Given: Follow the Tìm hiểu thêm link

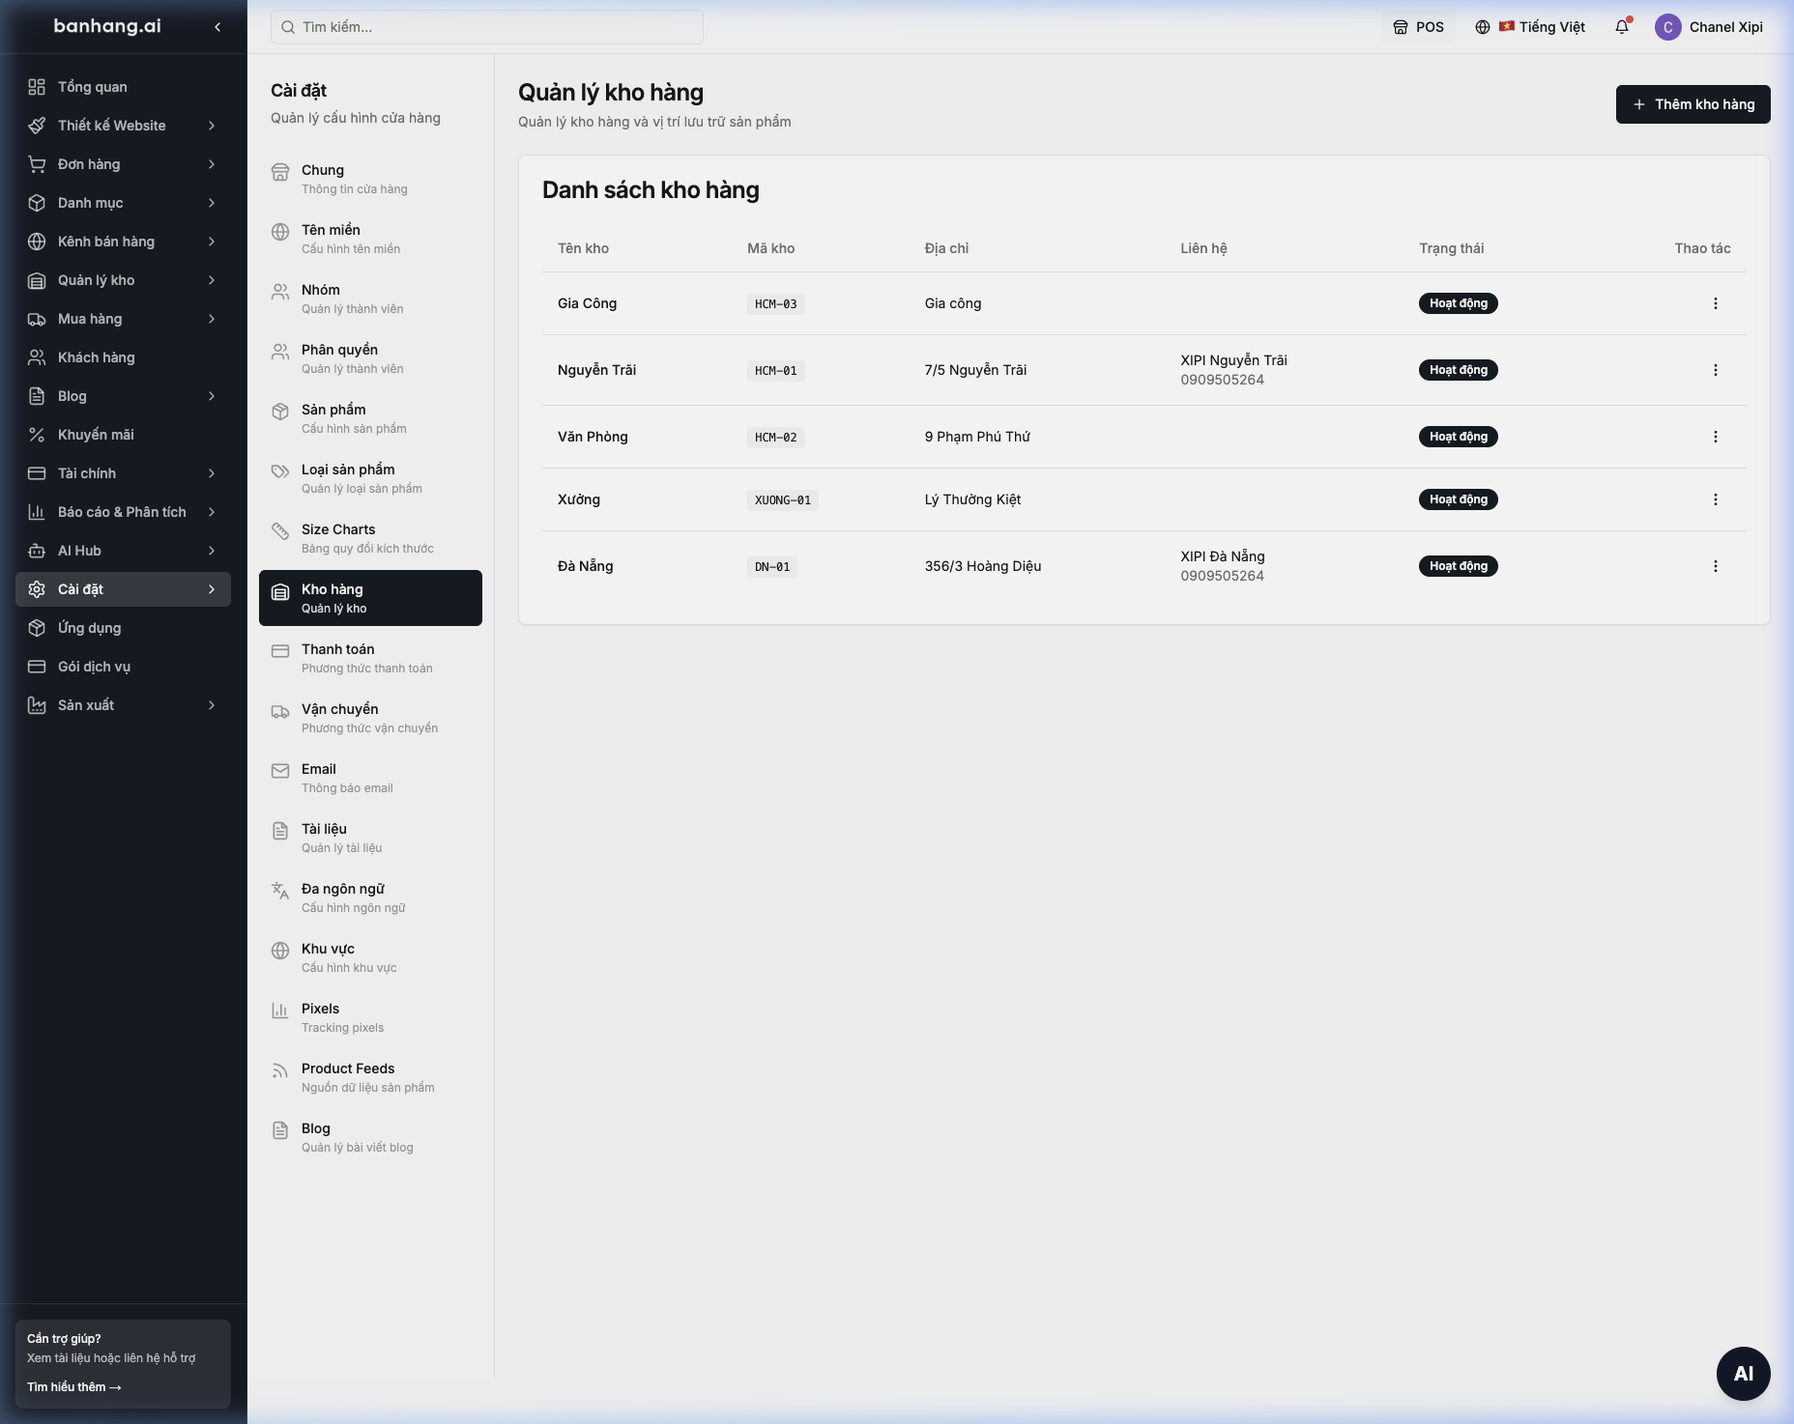Looking at the screenshot, I should 74,1386.
